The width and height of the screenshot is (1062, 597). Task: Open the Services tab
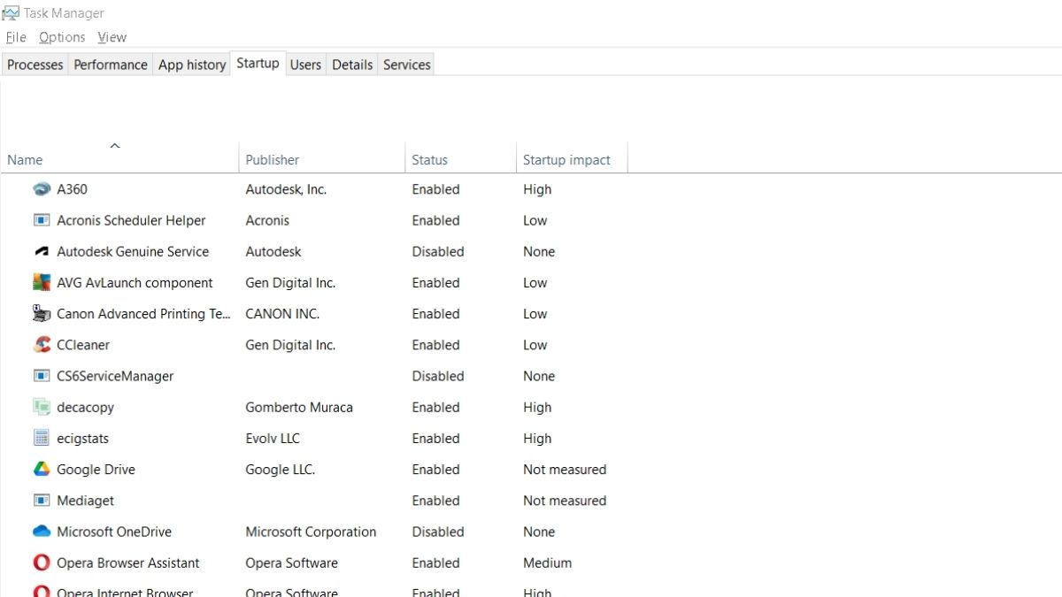coord(406,65)
